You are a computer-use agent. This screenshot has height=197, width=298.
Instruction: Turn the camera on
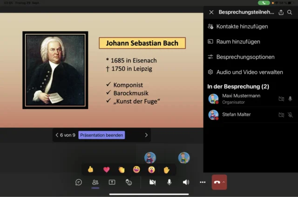click(x=152, y=183)
